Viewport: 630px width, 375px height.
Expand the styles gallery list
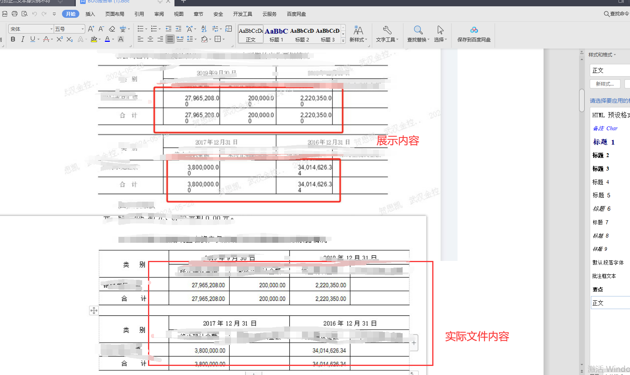click(343, 40)
